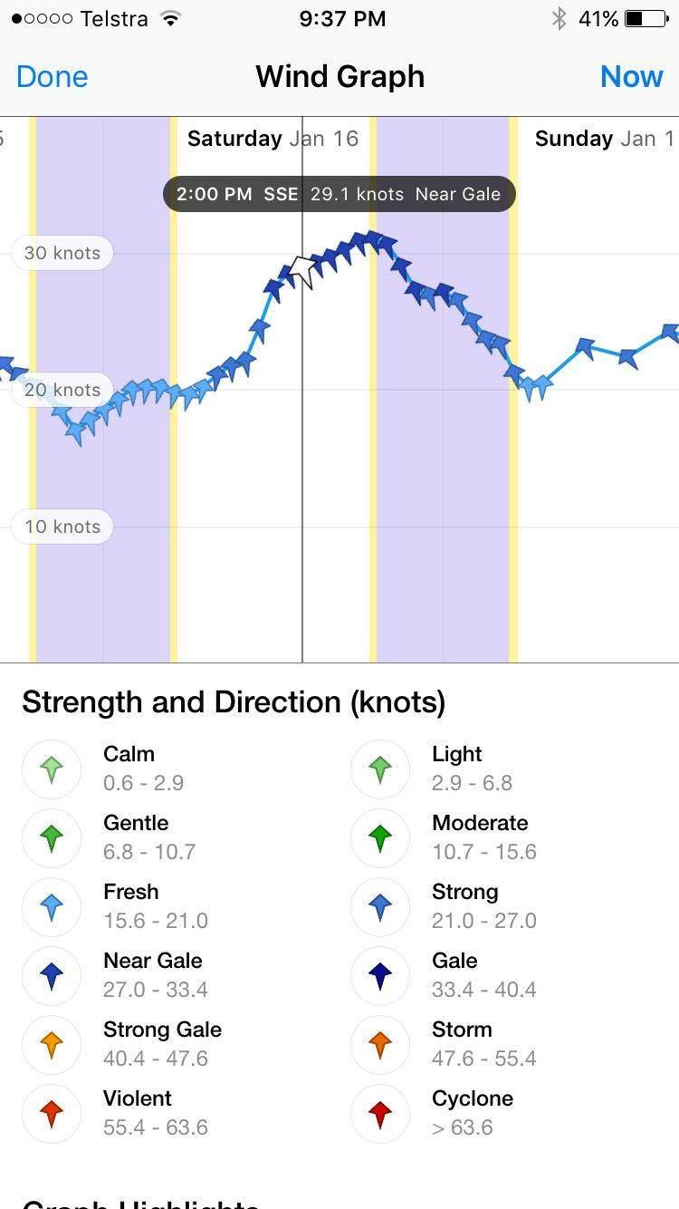Tap the Gale wind arrow icon
The height and width of the screenshot is (1209, 679).
(380, 976)
